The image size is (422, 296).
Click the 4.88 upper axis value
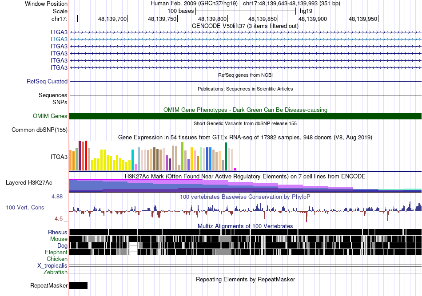(57, 197)
